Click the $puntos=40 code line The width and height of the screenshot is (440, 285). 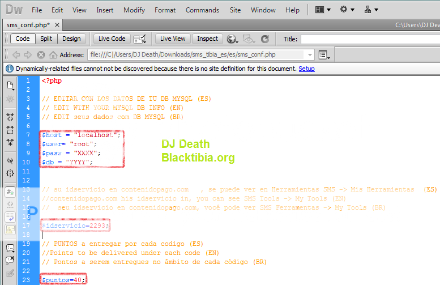click(x=63, y=280)
